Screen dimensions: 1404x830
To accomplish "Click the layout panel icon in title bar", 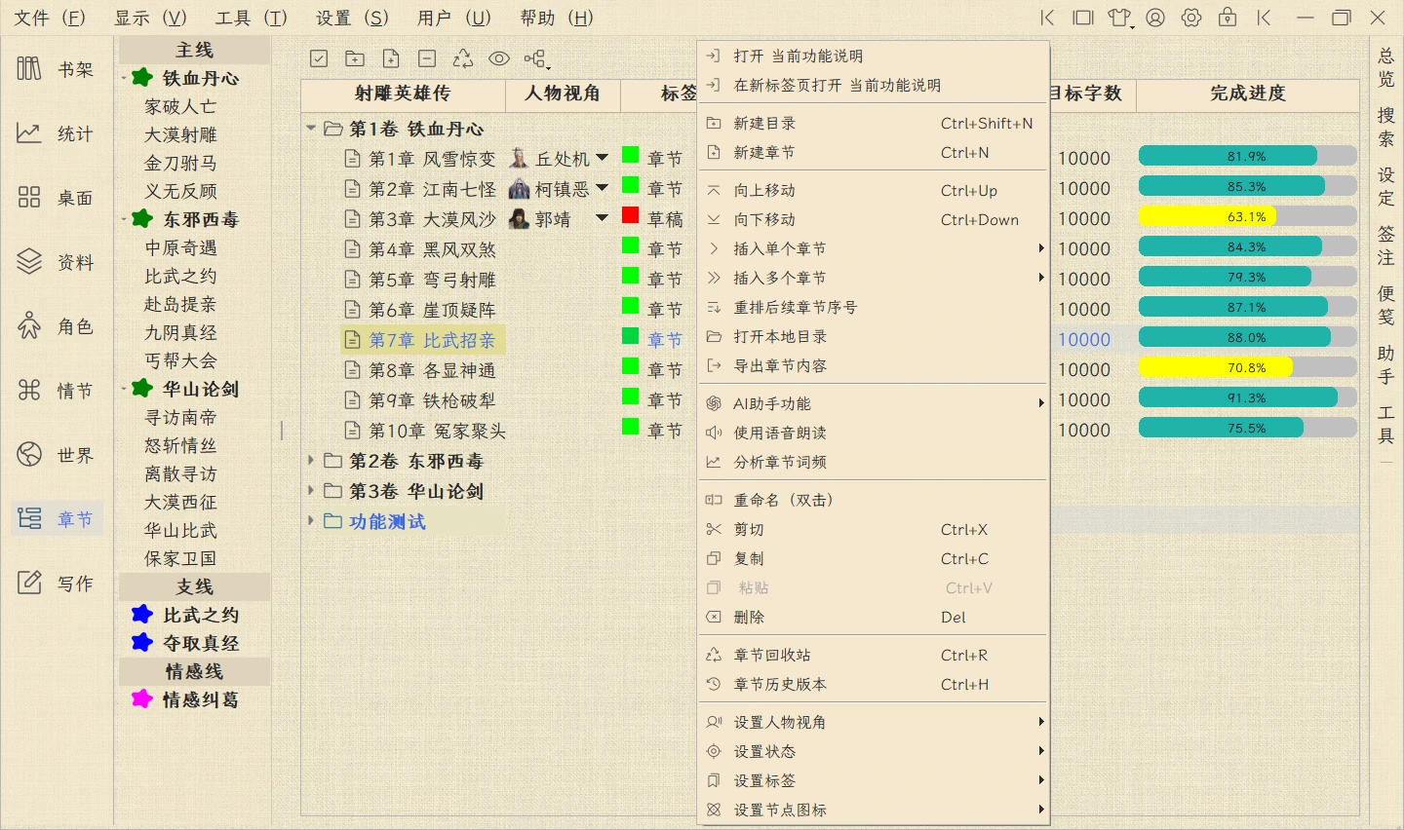I will coord(1083,18).
